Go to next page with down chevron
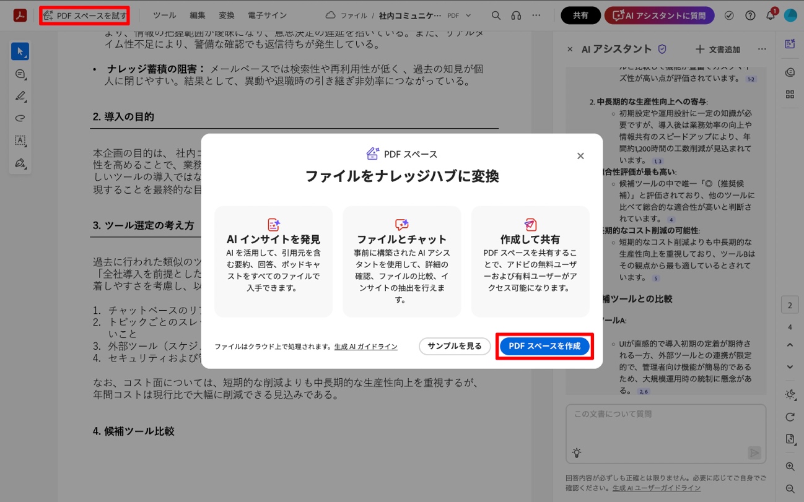The height and width of the screenshot is (502, 804). click(790, 367)
